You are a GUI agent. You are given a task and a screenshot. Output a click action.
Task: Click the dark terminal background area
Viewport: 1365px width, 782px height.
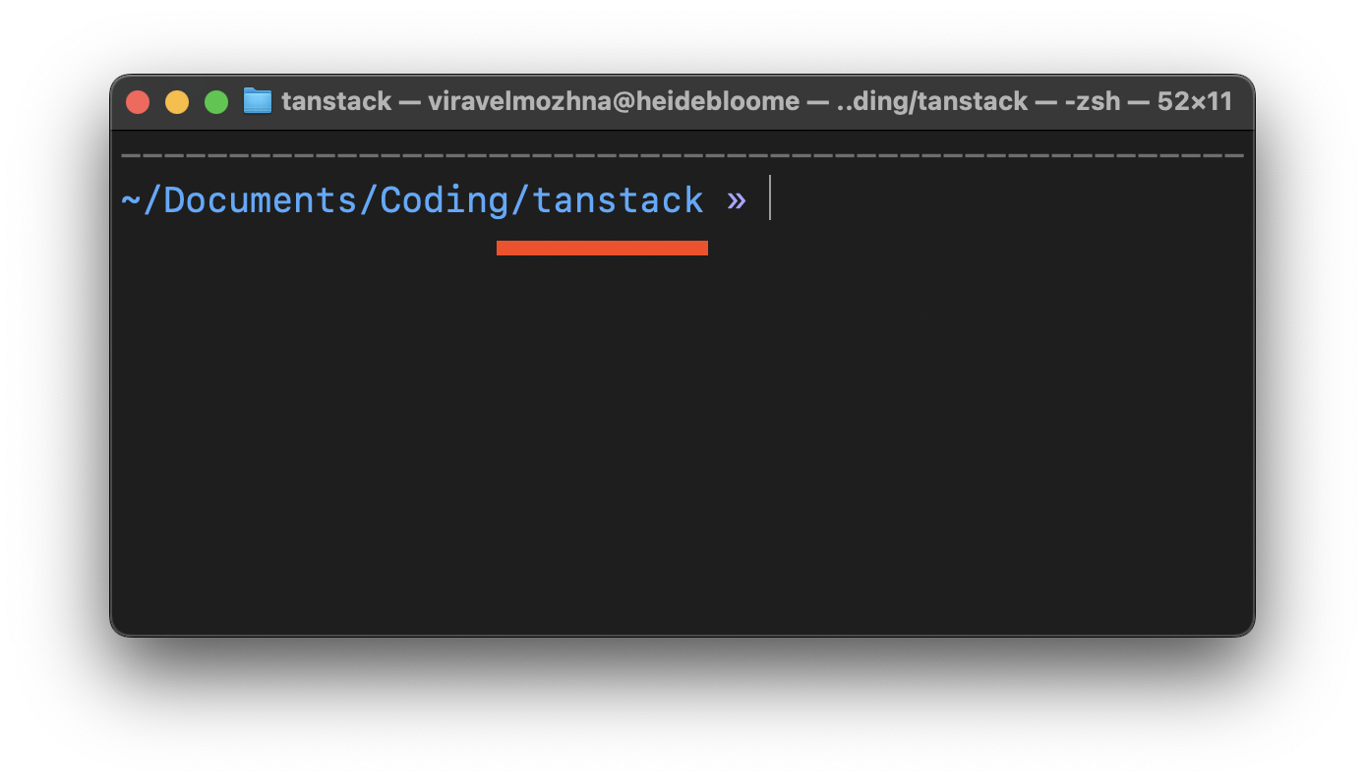click(x=682, y=442)
